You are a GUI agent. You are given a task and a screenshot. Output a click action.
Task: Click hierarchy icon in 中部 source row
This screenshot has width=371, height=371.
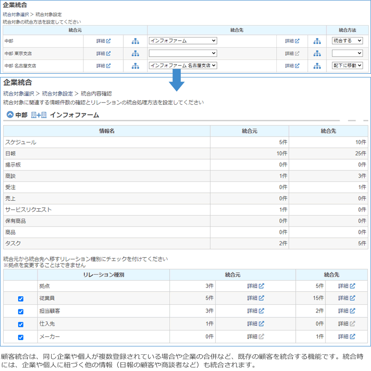pyautogui.click(x=135, y=41)
